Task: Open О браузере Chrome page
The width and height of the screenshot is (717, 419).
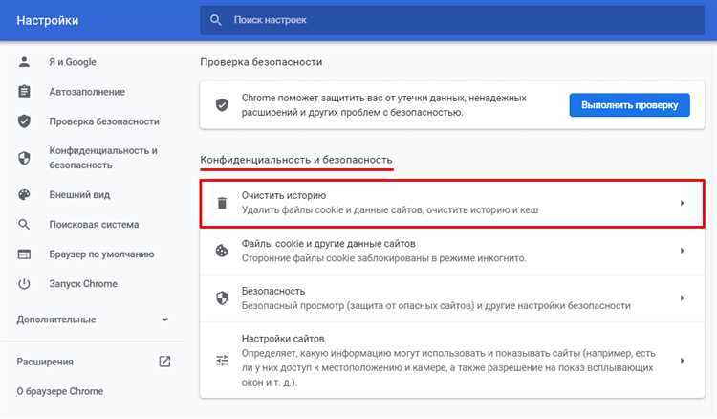Action: [x=60, y=391]
